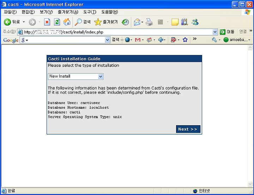Click the Stop loading icon
Image resolution: width=254 pixels, height=195 pixels.
click(x=47, y=22)
